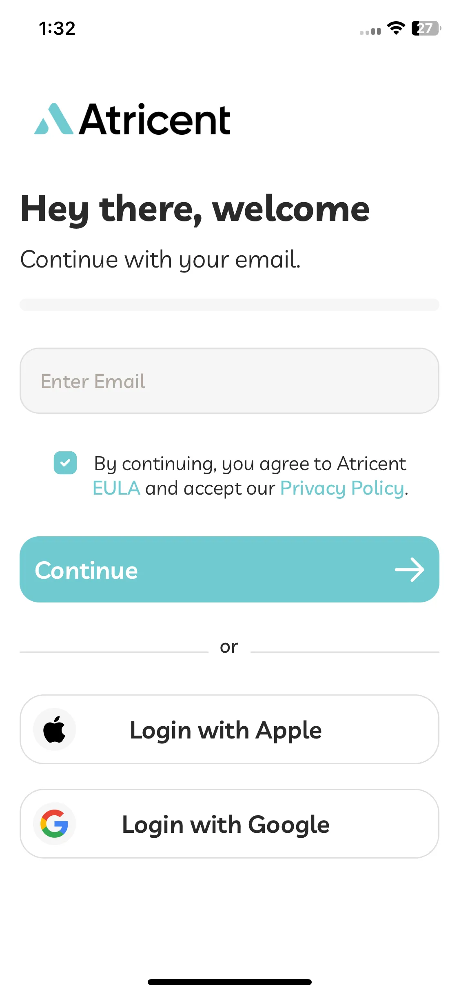
Task: Click the Google G logo icon
Action: pyautogui.click(x=54, y=823)
